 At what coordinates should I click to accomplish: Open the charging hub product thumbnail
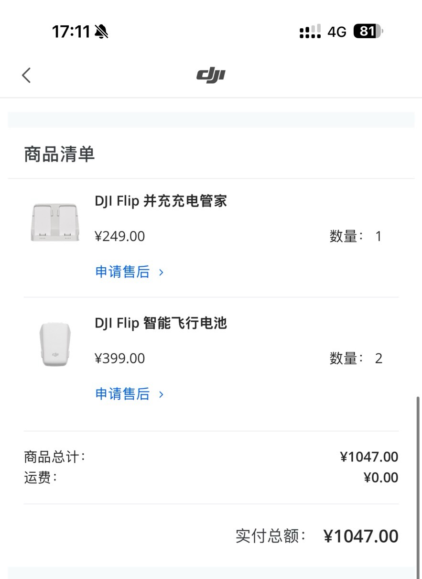55,222
